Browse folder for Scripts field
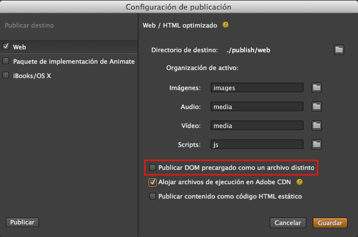Screen dimensions: 358x237 pyautogui.click(x=317, y=145)
